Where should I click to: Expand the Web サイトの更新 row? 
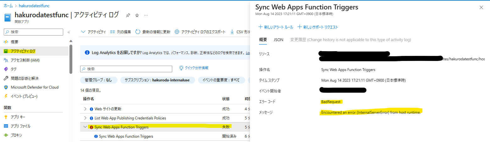[85, 109]
